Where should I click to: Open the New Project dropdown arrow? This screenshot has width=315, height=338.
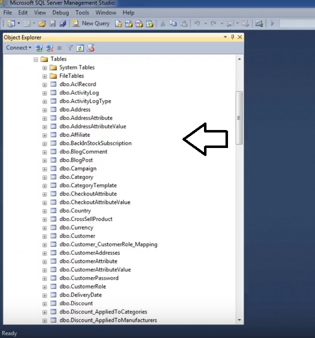click(19, 23)
